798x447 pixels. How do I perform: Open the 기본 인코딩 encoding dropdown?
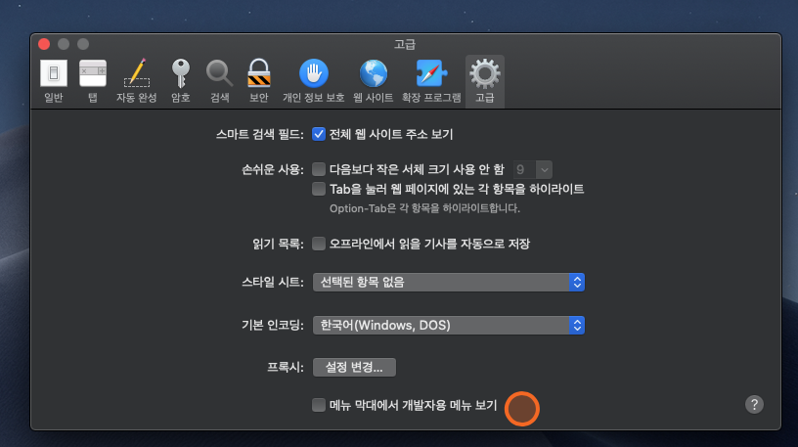[x=448, y=326]
